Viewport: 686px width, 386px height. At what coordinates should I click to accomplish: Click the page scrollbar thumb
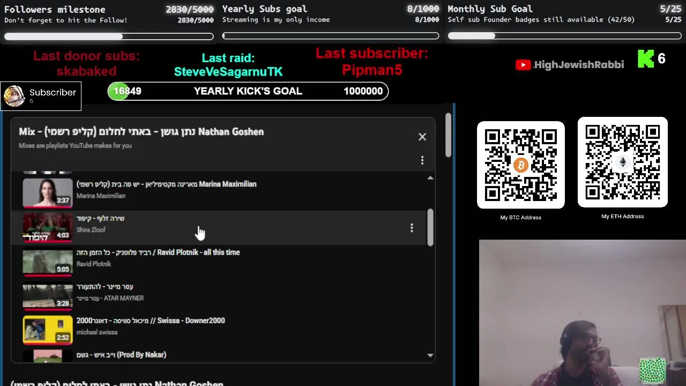449,136
